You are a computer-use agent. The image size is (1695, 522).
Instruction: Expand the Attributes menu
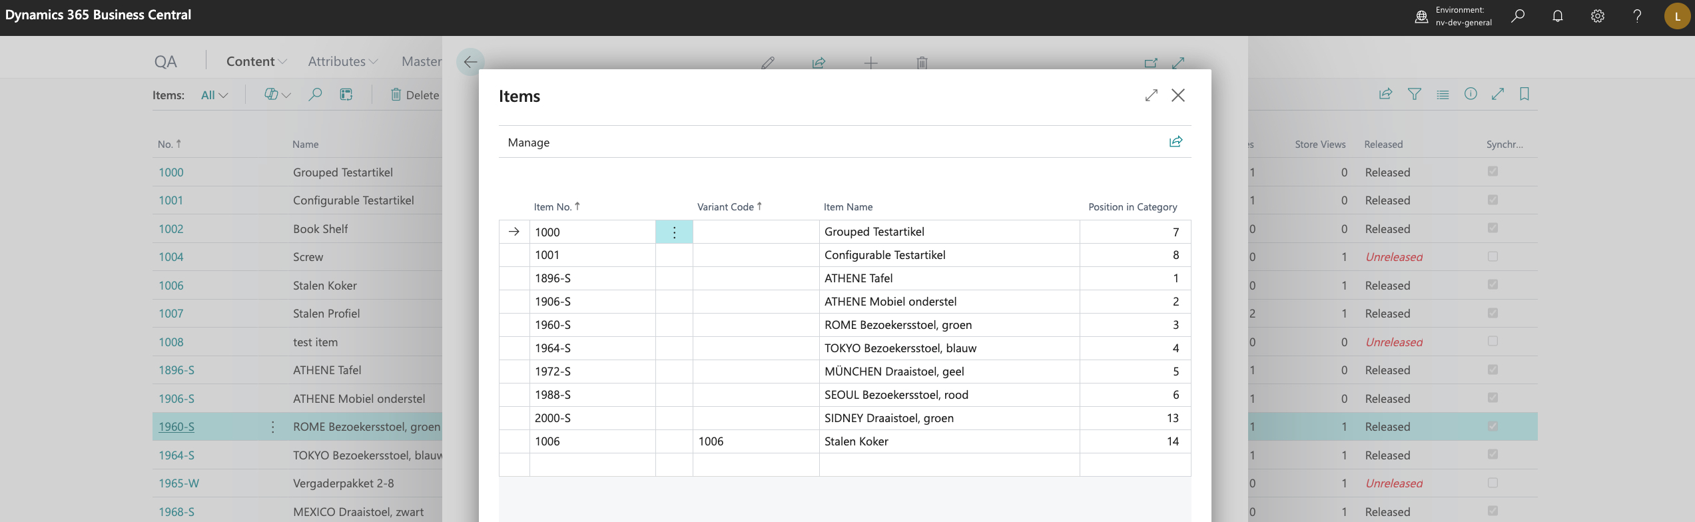coord(343,61)
